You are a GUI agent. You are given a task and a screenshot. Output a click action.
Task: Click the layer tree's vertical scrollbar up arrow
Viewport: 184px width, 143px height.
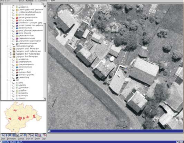point(45,6)
